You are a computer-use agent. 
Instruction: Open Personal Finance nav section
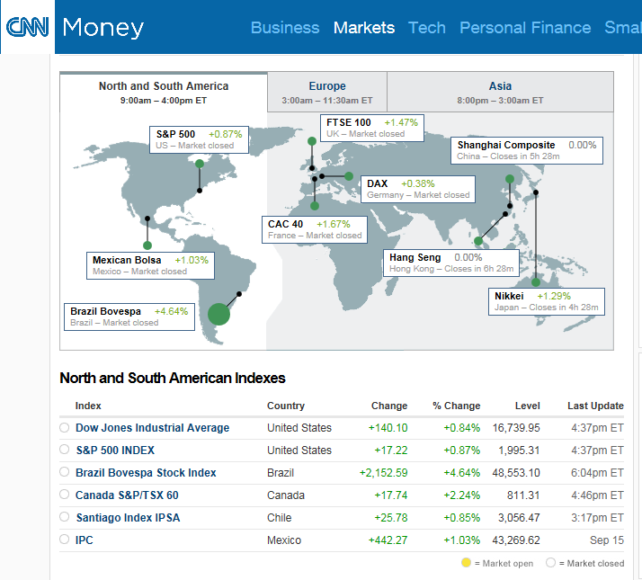click(x=525, y=28)
